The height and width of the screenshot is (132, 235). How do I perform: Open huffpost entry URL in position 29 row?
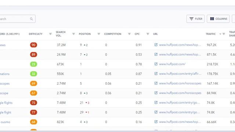tap(180, 112)
